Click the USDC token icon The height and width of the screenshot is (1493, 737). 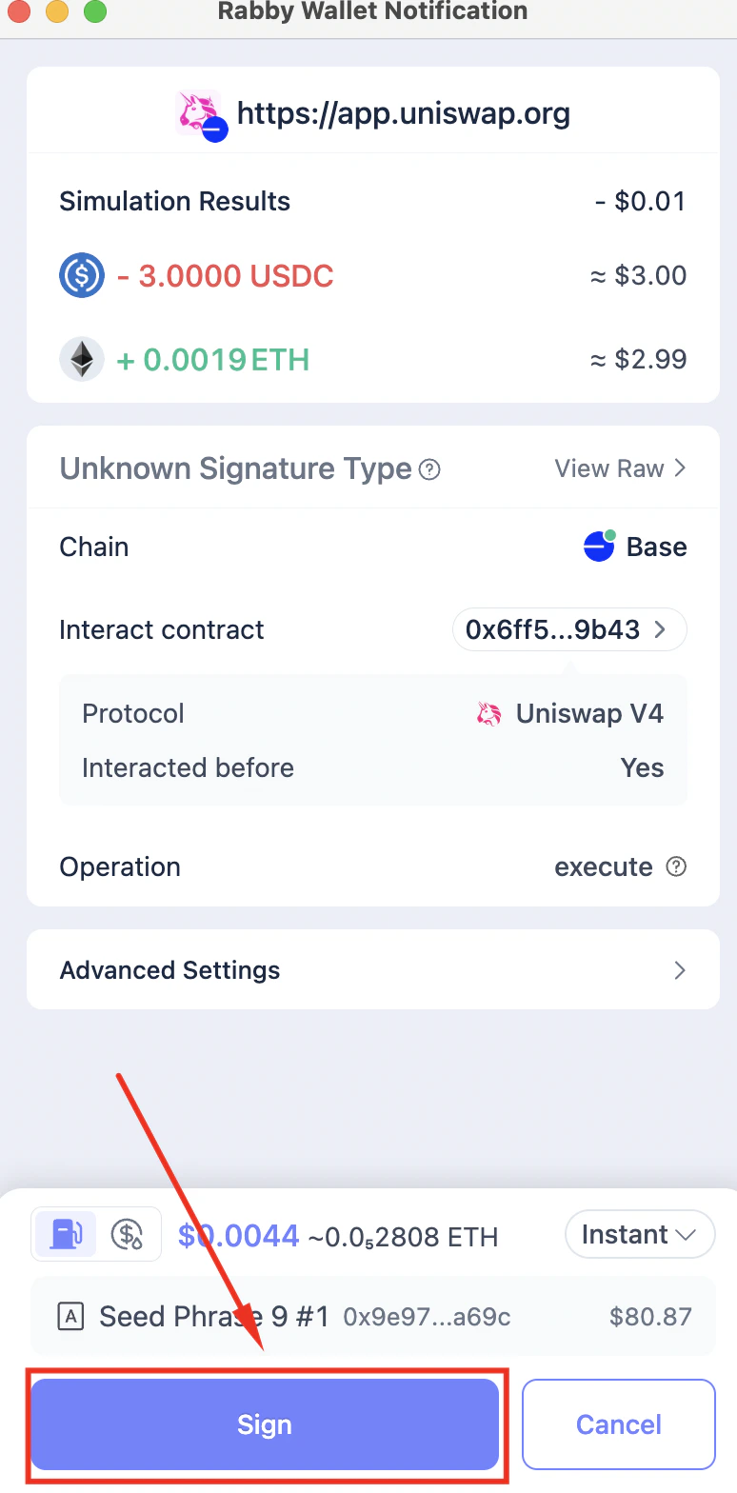81,275
